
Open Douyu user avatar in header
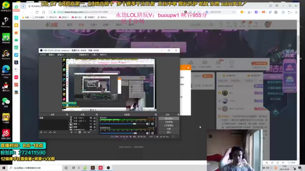[268, 24]
